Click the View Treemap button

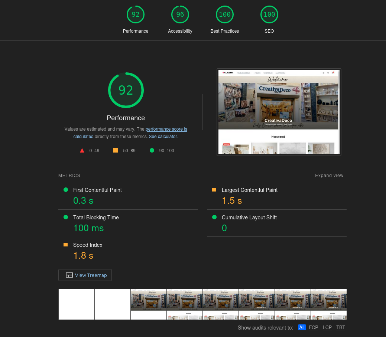(x=85, y=275)
